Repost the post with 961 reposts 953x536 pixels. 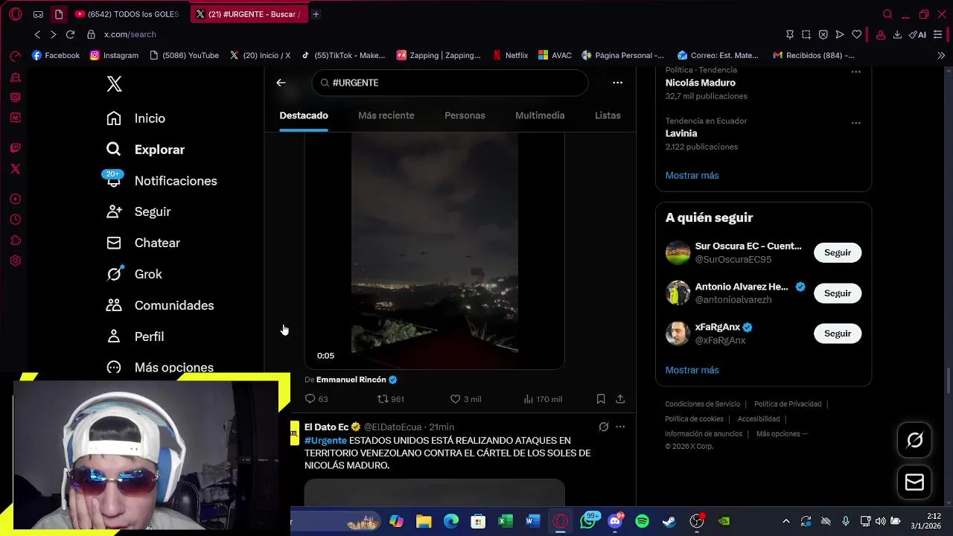(x=391, y=399)
